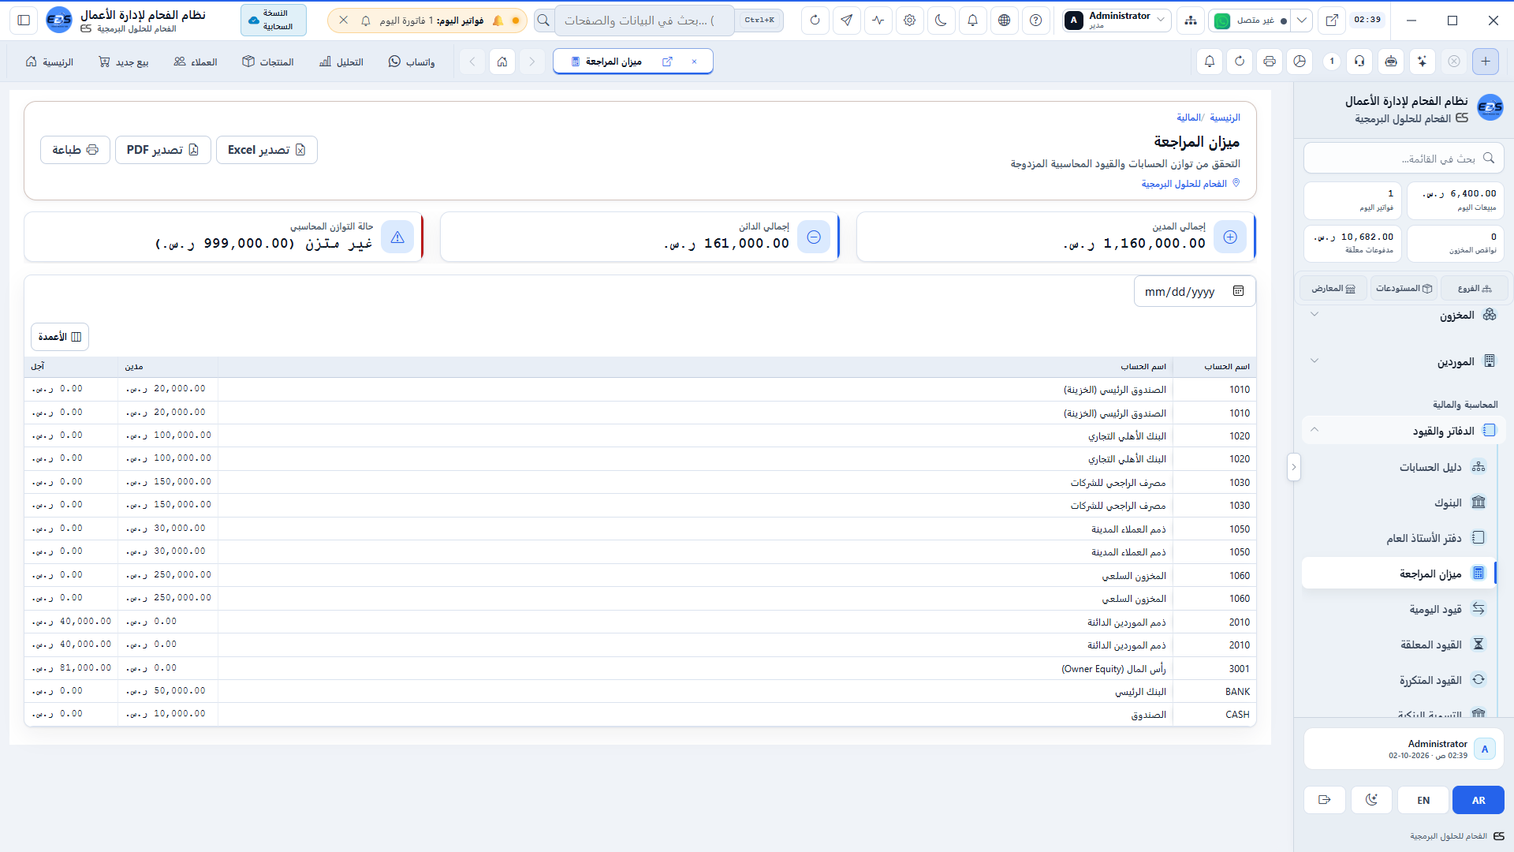
Task: Click the طباعة print button
Action: pyautogui.click(x=75, y=150)
